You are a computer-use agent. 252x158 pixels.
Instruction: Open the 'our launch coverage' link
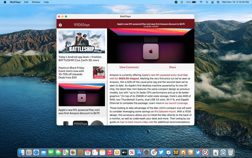point(176,103)
